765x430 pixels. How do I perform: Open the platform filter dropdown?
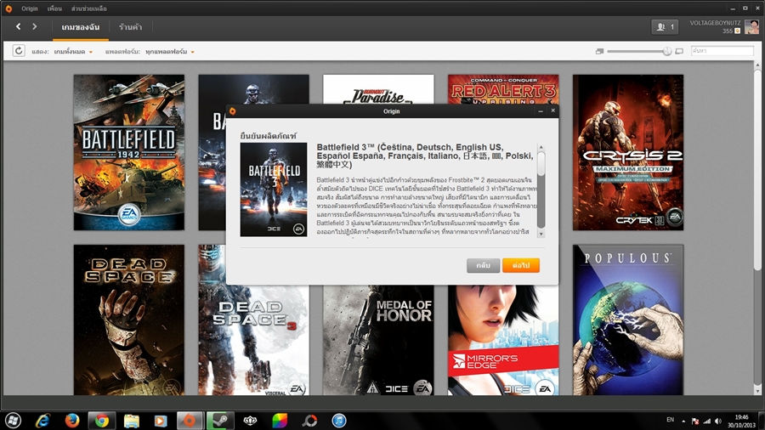(x=170, y=52)
